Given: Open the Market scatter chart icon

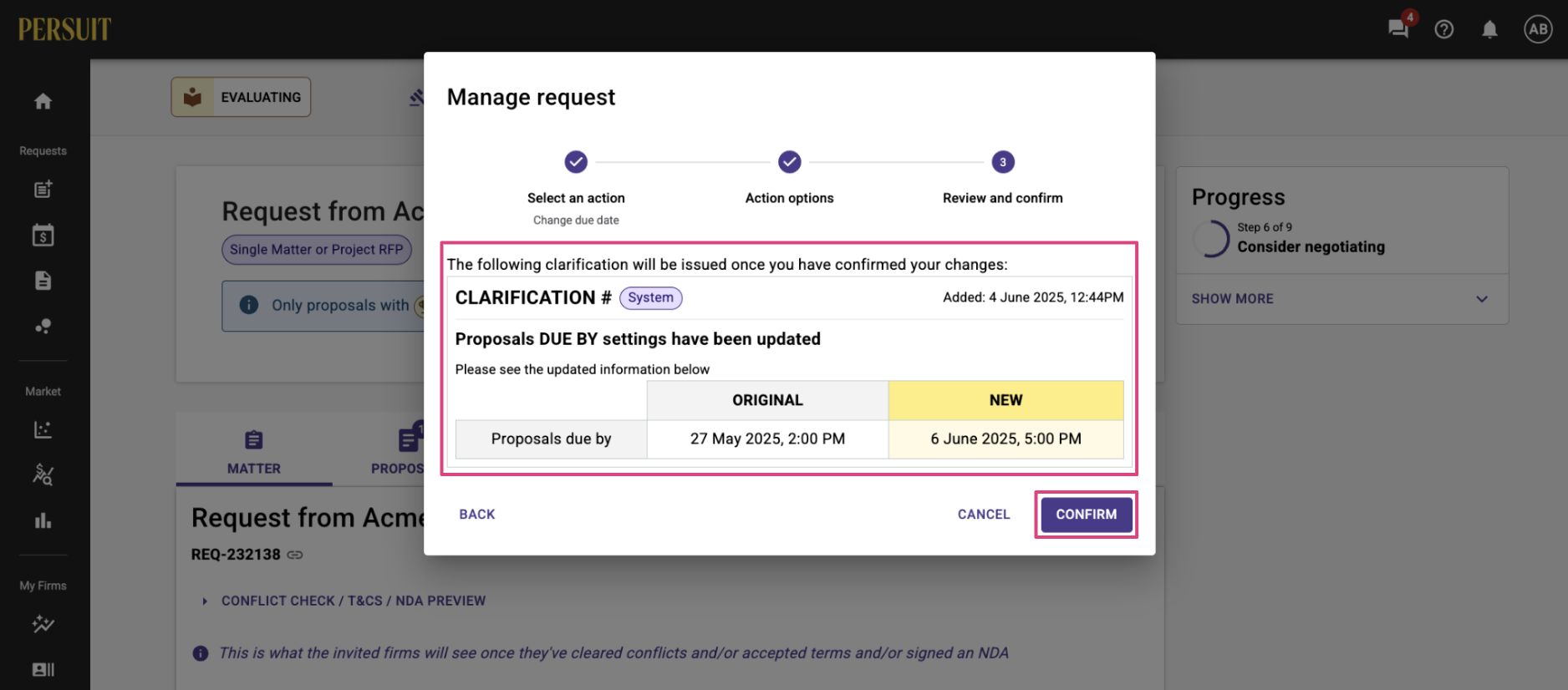Looking at the screenshot, I should pyautogui.click(x=43, y=430).
